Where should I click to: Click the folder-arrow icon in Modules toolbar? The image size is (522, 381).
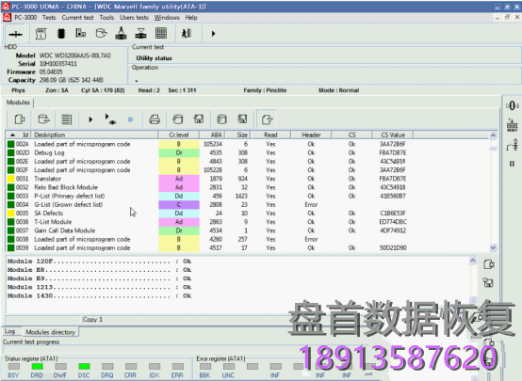43,119
